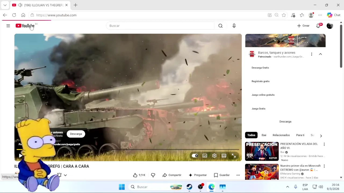Select the Todos filter chip
The image size is (344, 193).
[x=251, y=135]
